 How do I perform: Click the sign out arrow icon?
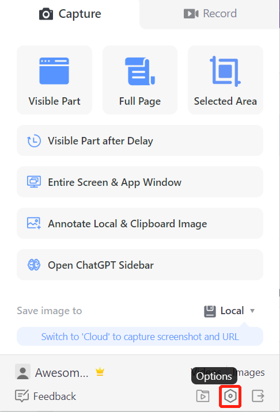258,396
